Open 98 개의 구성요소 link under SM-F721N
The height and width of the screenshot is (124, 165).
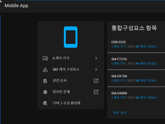[x=147, y=64]
